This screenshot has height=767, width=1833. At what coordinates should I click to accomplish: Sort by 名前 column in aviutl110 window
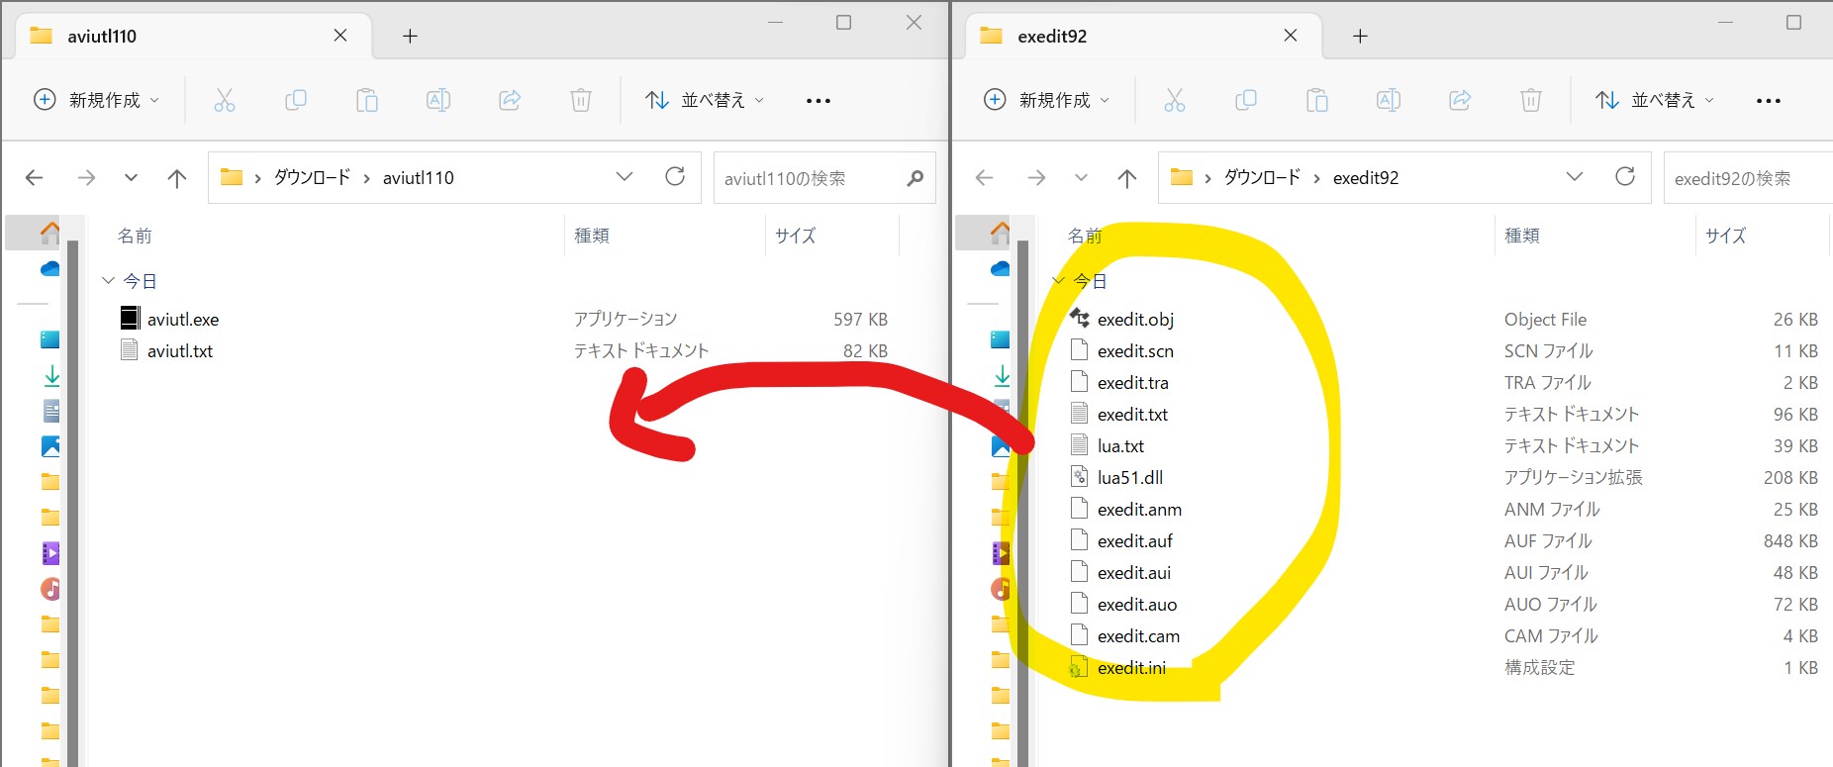[x=135, y=236]
